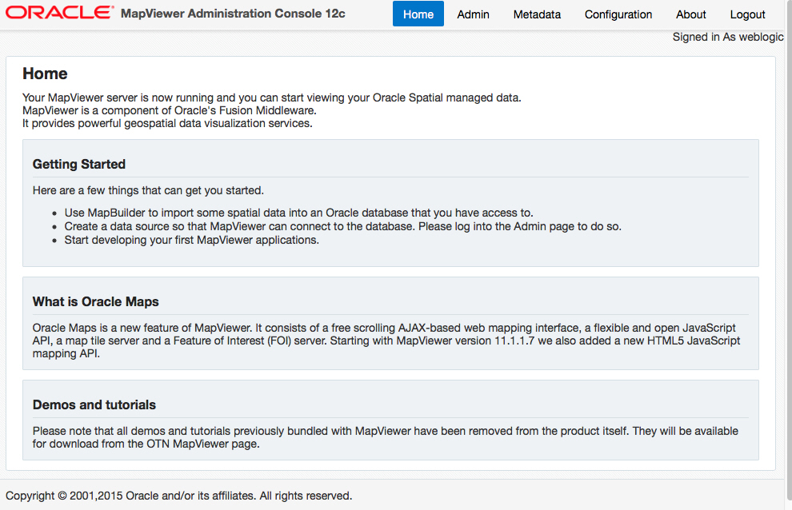Click the Oracle copyright footer text
The width and height of the screenshot is (792, 510).
click(x=179, y=496)
